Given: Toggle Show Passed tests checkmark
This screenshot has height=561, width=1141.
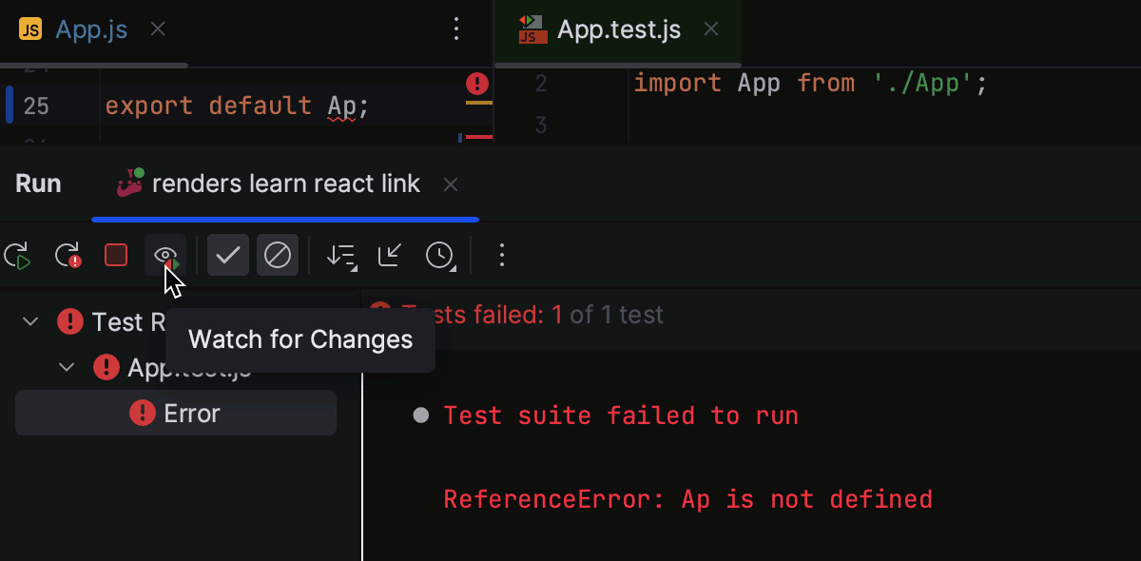Looking at the screenshot, I should 227,255.
